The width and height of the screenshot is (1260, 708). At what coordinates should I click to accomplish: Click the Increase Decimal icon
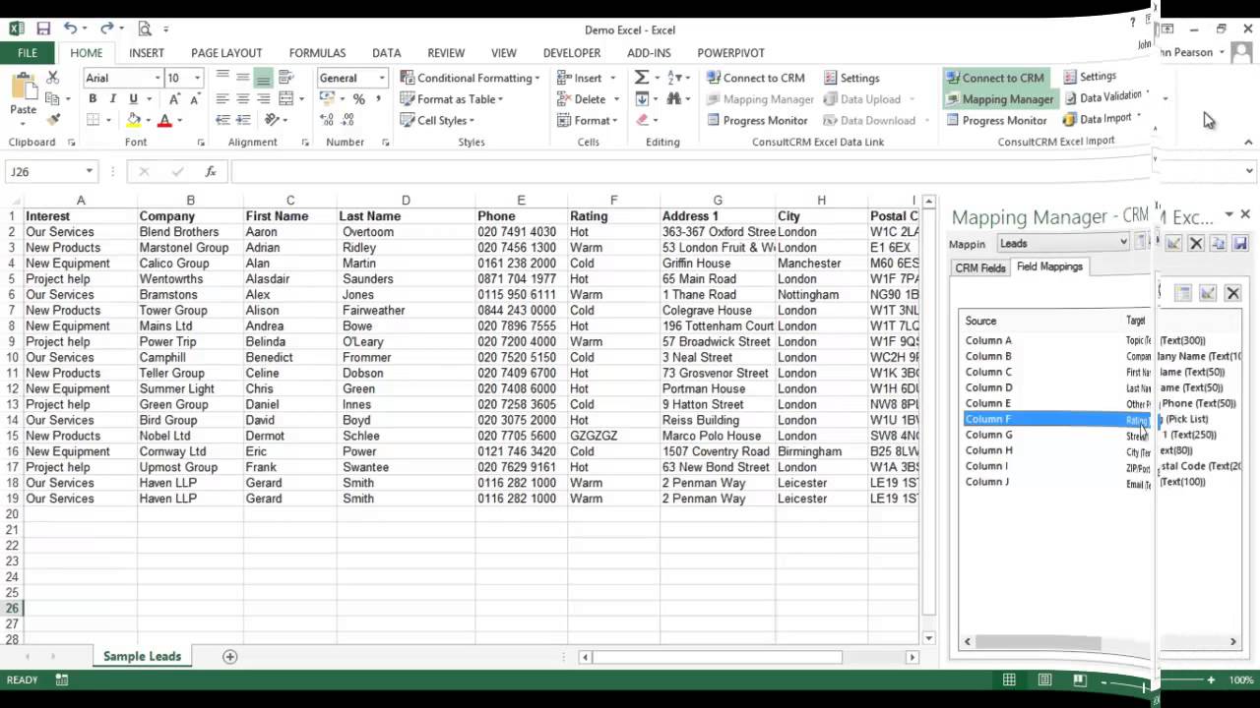327,120
